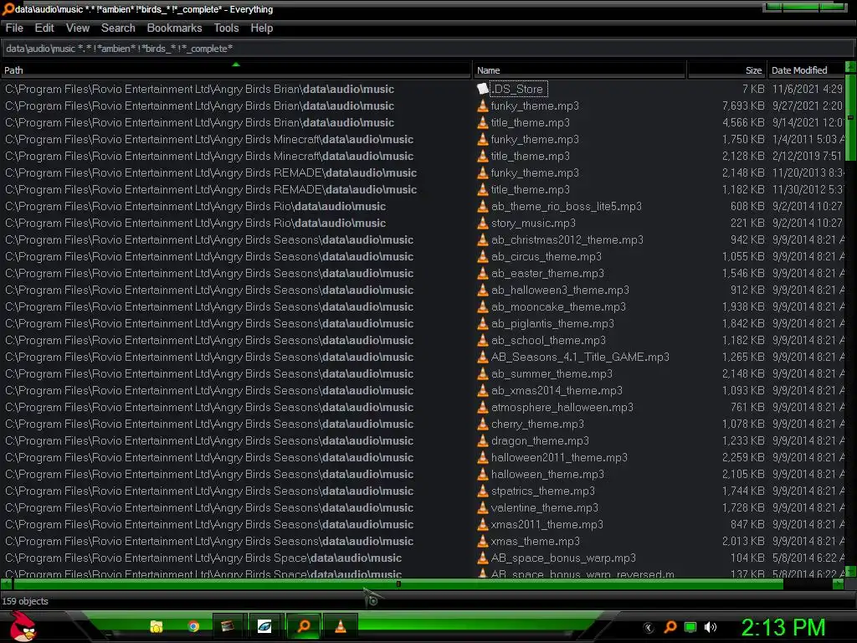The width and height of the screenshot is (857, 643).
Task: Open the View menu
Action: point(78,28)
